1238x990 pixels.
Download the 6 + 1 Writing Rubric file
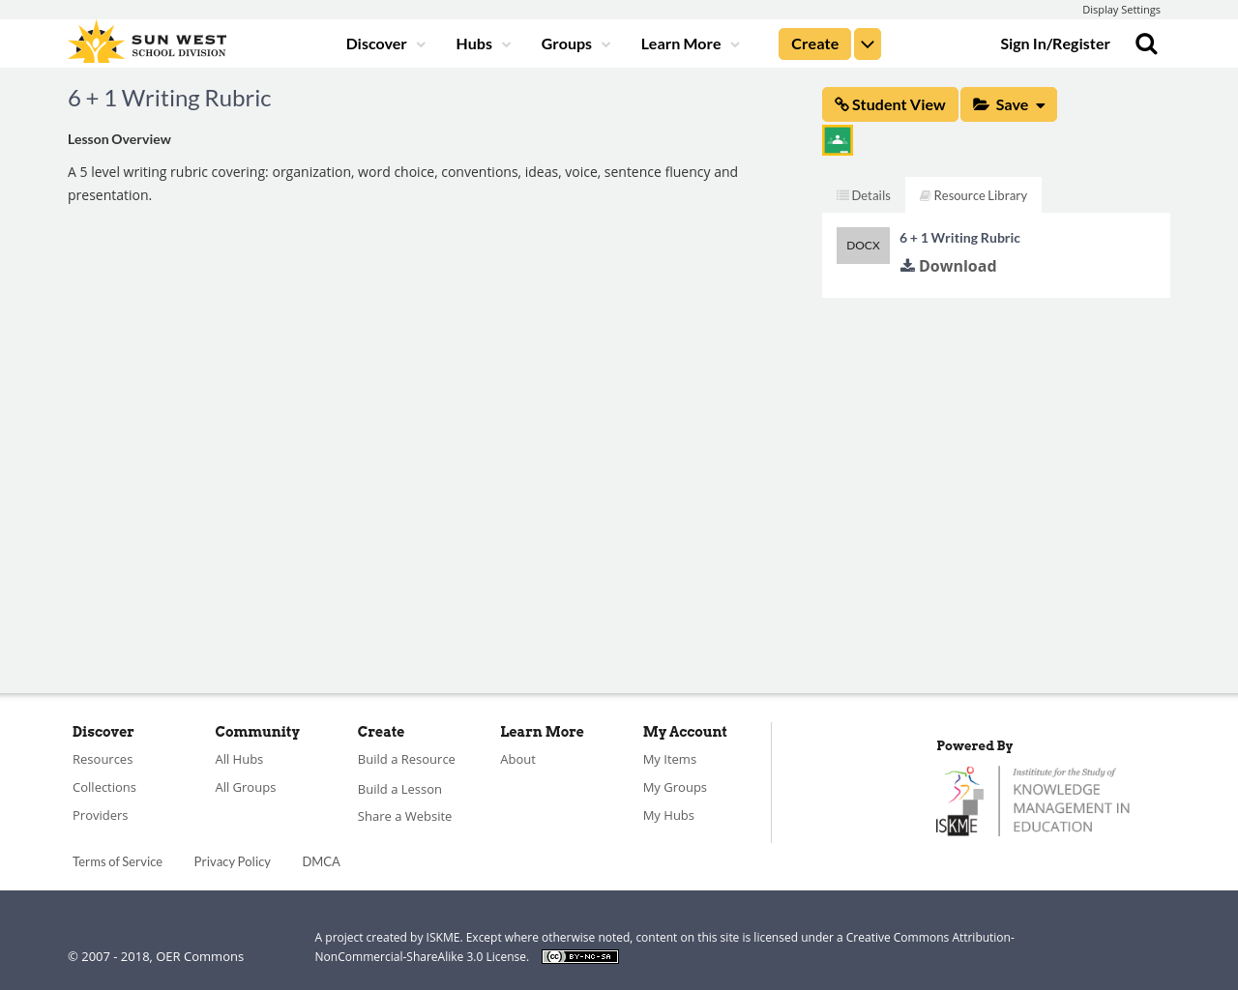(x=948, y=266)
